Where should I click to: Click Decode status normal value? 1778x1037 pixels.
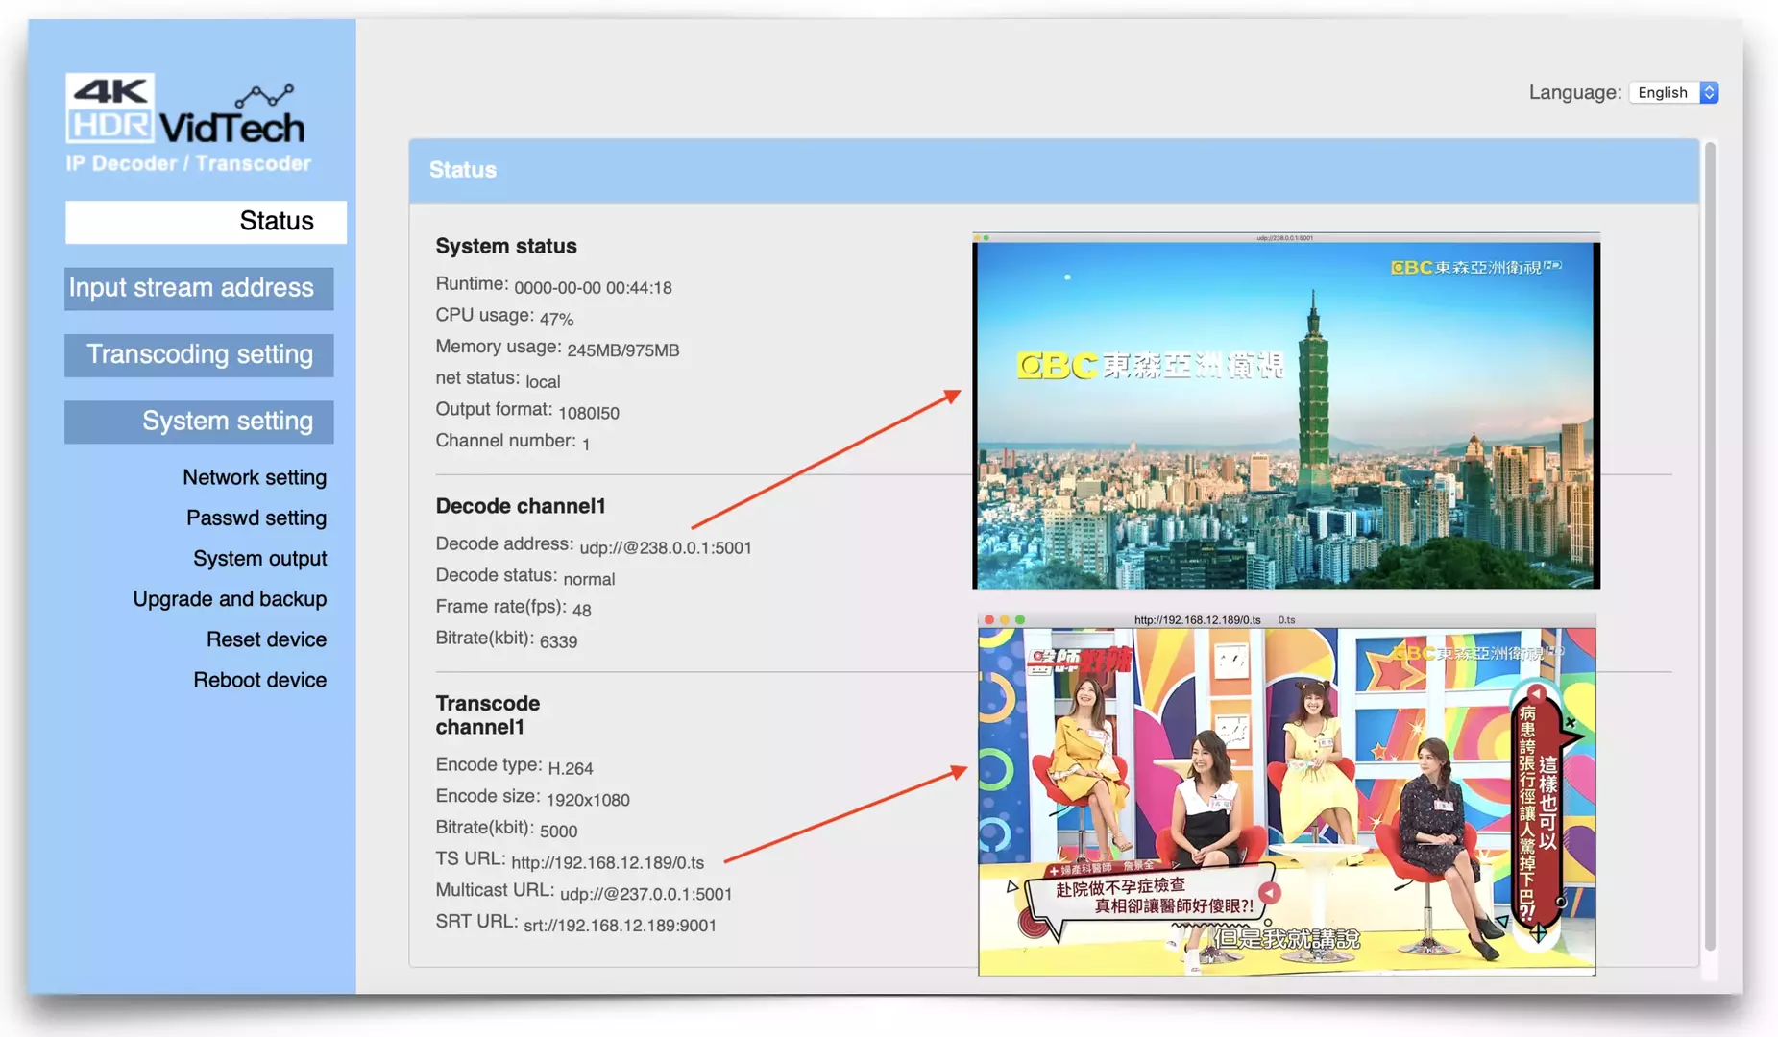coord(589,579)
